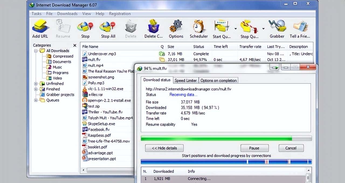Screen dimensions: 345x183
Task: Click the Stop All icon
Action: [x=108, y=27]
